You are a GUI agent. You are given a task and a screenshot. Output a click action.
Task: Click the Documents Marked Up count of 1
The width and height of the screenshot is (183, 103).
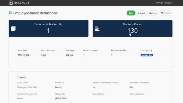coord(48,31)
